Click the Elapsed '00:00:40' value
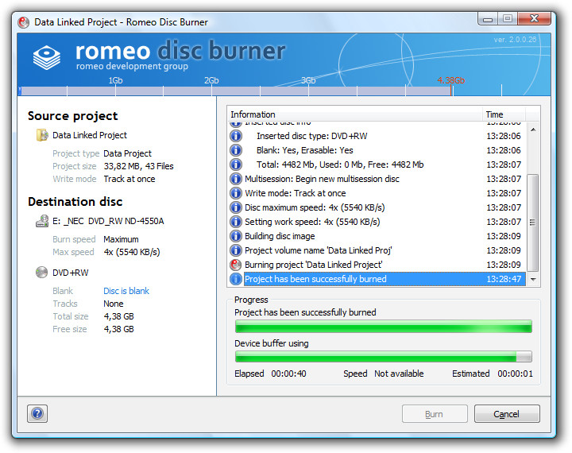The image size is (572, 453). [288, 374]
